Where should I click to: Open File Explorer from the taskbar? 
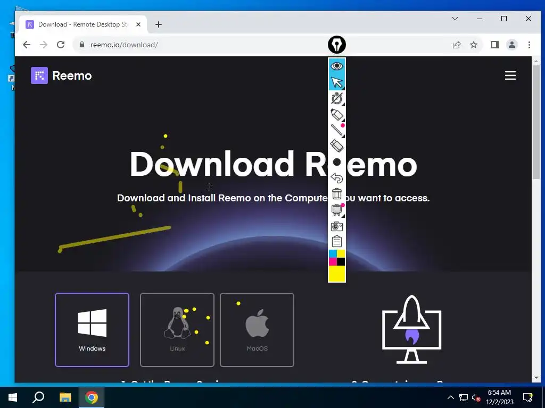pyautogui.click(x=65, y=397)
